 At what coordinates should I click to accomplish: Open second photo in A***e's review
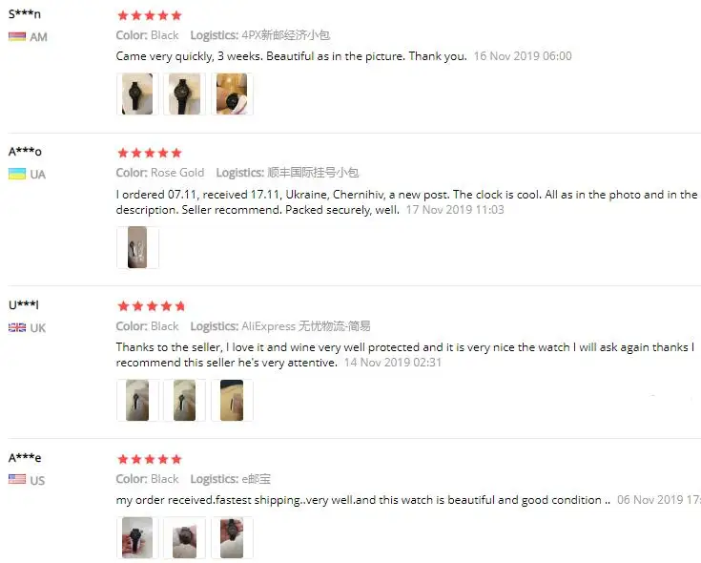[x=184, y=538]
